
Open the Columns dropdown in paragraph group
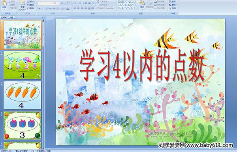pyautogui.click(x=93, y=8)
